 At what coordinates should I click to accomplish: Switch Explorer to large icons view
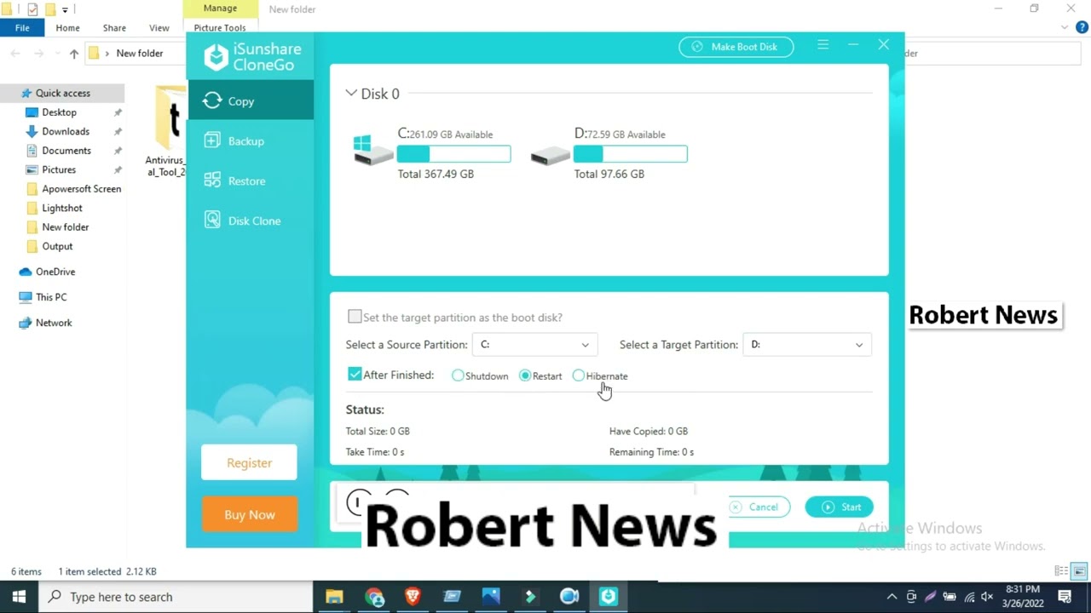point(1080,571)
